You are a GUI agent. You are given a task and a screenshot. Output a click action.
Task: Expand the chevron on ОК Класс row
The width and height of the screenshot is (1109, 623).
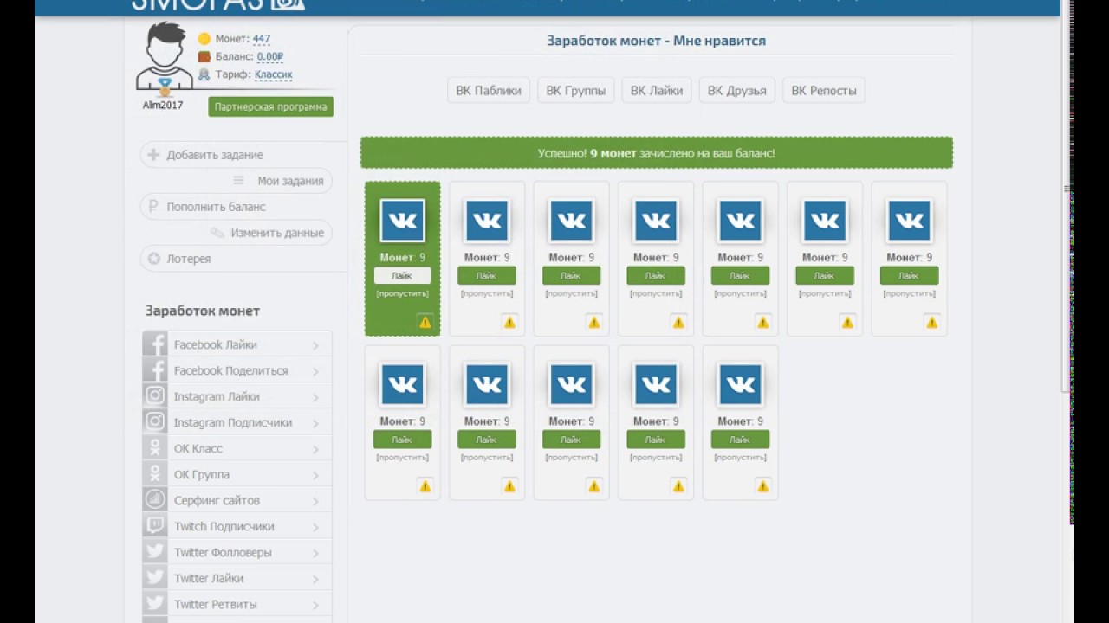pyautogui.click(x=315, y=449)
